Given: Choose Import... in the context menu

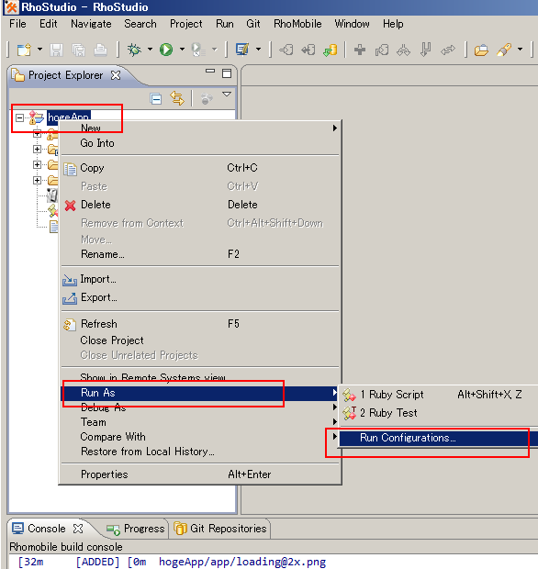Looking at the screenshot, I should (200, 279).
